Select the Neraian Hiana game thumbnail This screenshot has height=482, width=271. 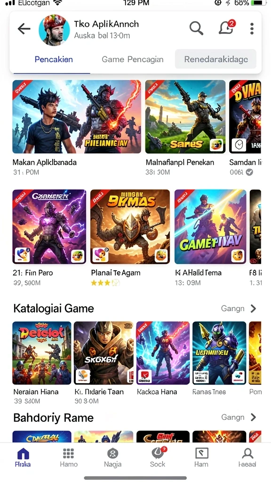(x=42, y=353)
